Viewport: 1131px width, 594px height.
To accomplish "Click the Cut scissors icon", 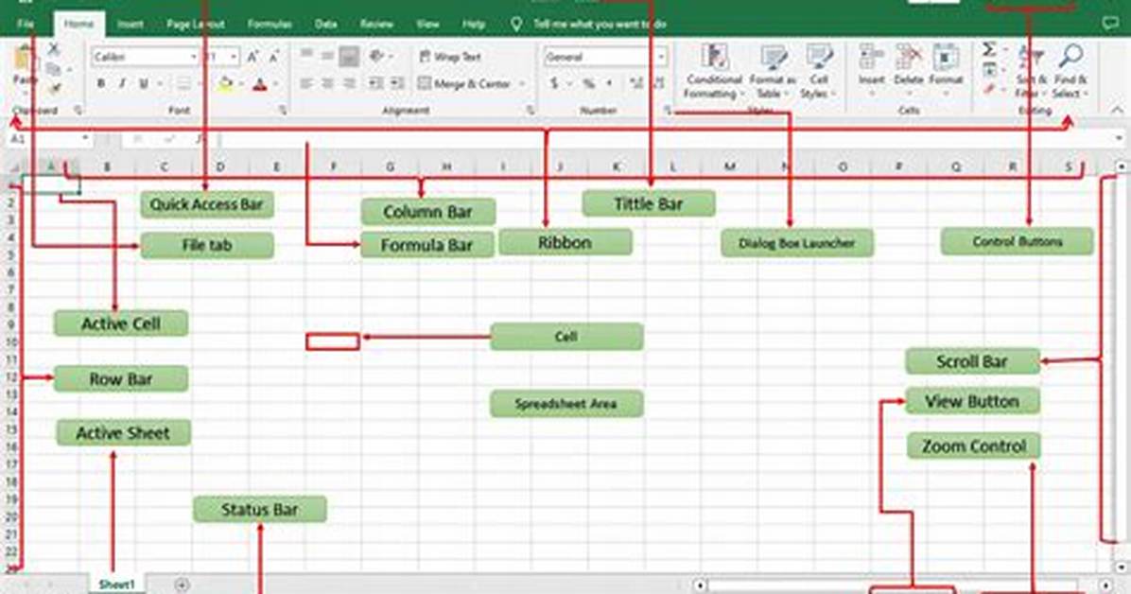I will click(x=53, y=50).
